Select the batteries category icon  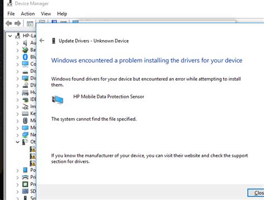(x=25, y=50)
